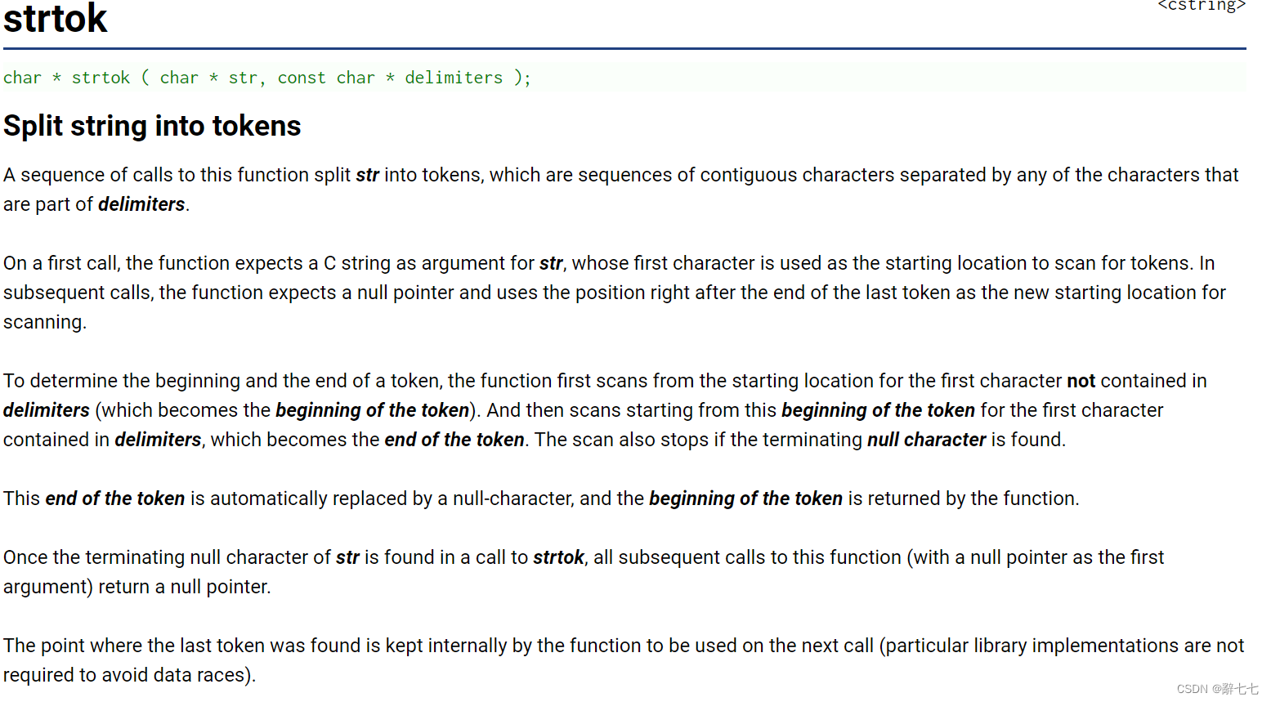Click 'end of the token' before 'The scan'
Image resolution: width=1271 pixels, height=702 pixels.
pos(454,440)
